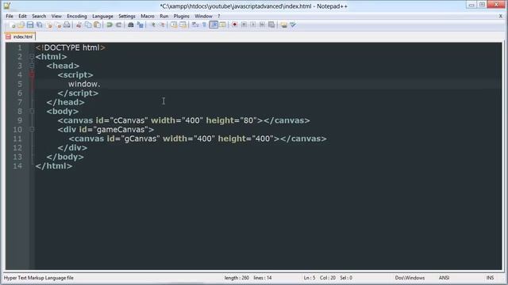Collapse the html fold on line 2
The height and width of the screenshot is (285, 508).
coord(32,57)
